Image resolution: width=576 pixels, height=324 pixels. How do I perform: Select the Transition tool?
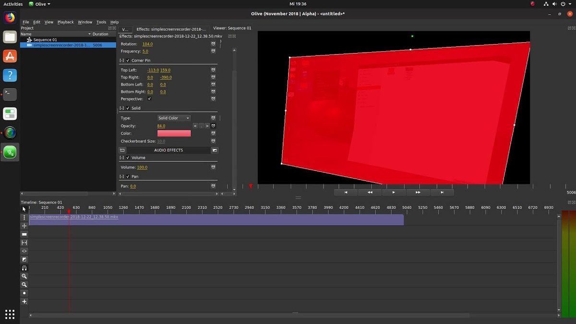(x=24, y=259)
